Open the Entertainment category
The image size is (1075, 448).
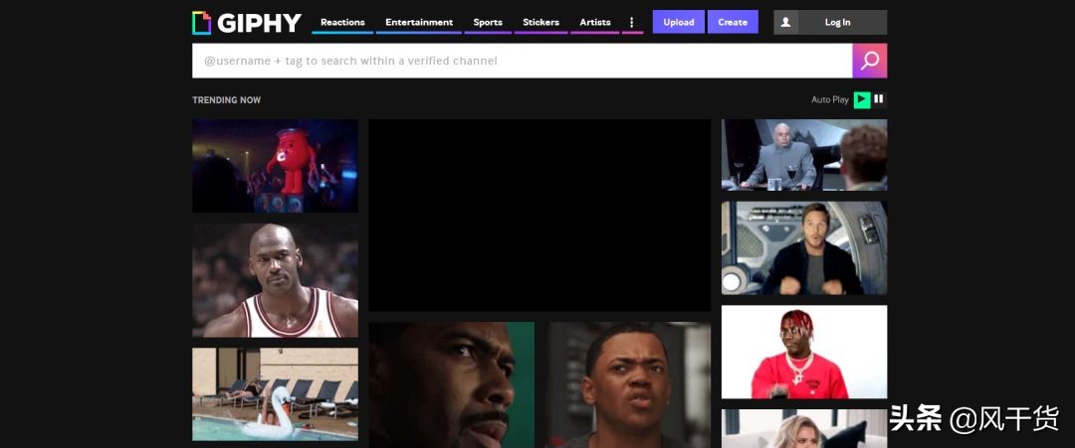point(419,22)
